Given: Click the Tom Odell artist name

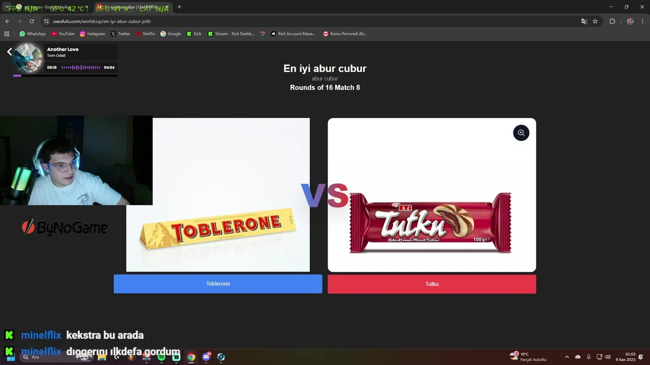Looking at the screenshot, I should tap(56, 56).
